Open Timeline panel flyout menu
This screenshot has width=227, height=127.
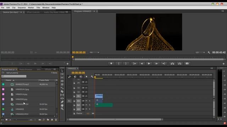(x=211, y=68)
